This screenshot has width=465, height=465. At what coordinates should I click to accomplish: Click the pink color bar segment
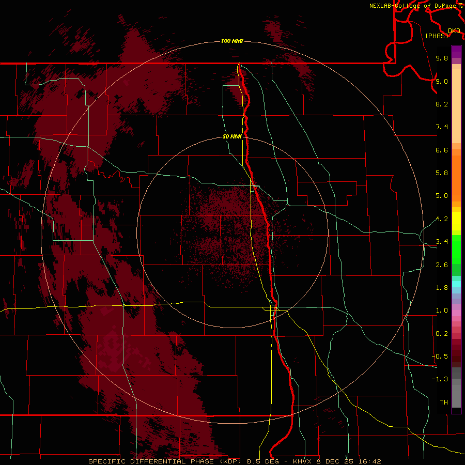[456, 313]
